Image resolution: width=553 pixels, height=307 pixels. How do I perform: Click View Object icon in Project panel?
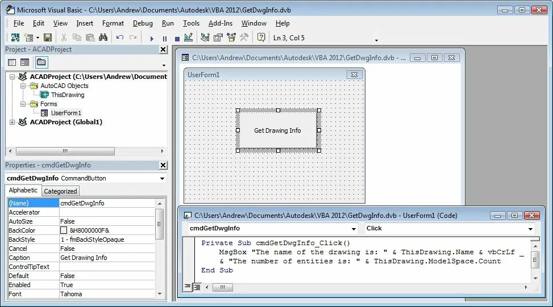point(24,62)
